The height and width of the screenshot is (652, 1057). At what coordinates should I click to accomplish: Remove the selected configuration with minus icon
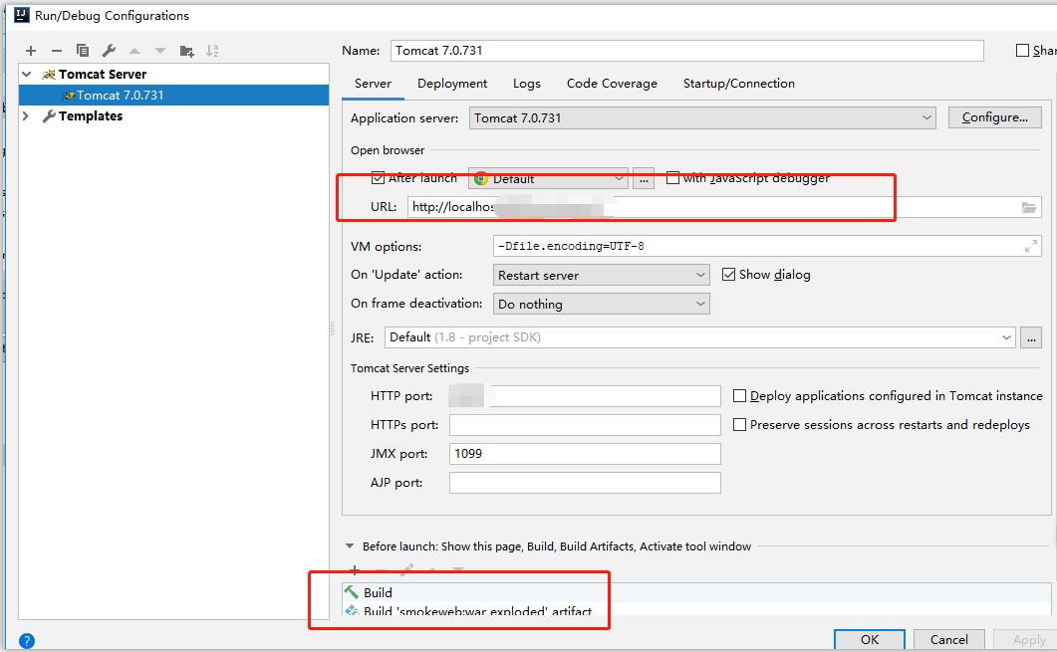pyautogui.click(x=57, y=51)
